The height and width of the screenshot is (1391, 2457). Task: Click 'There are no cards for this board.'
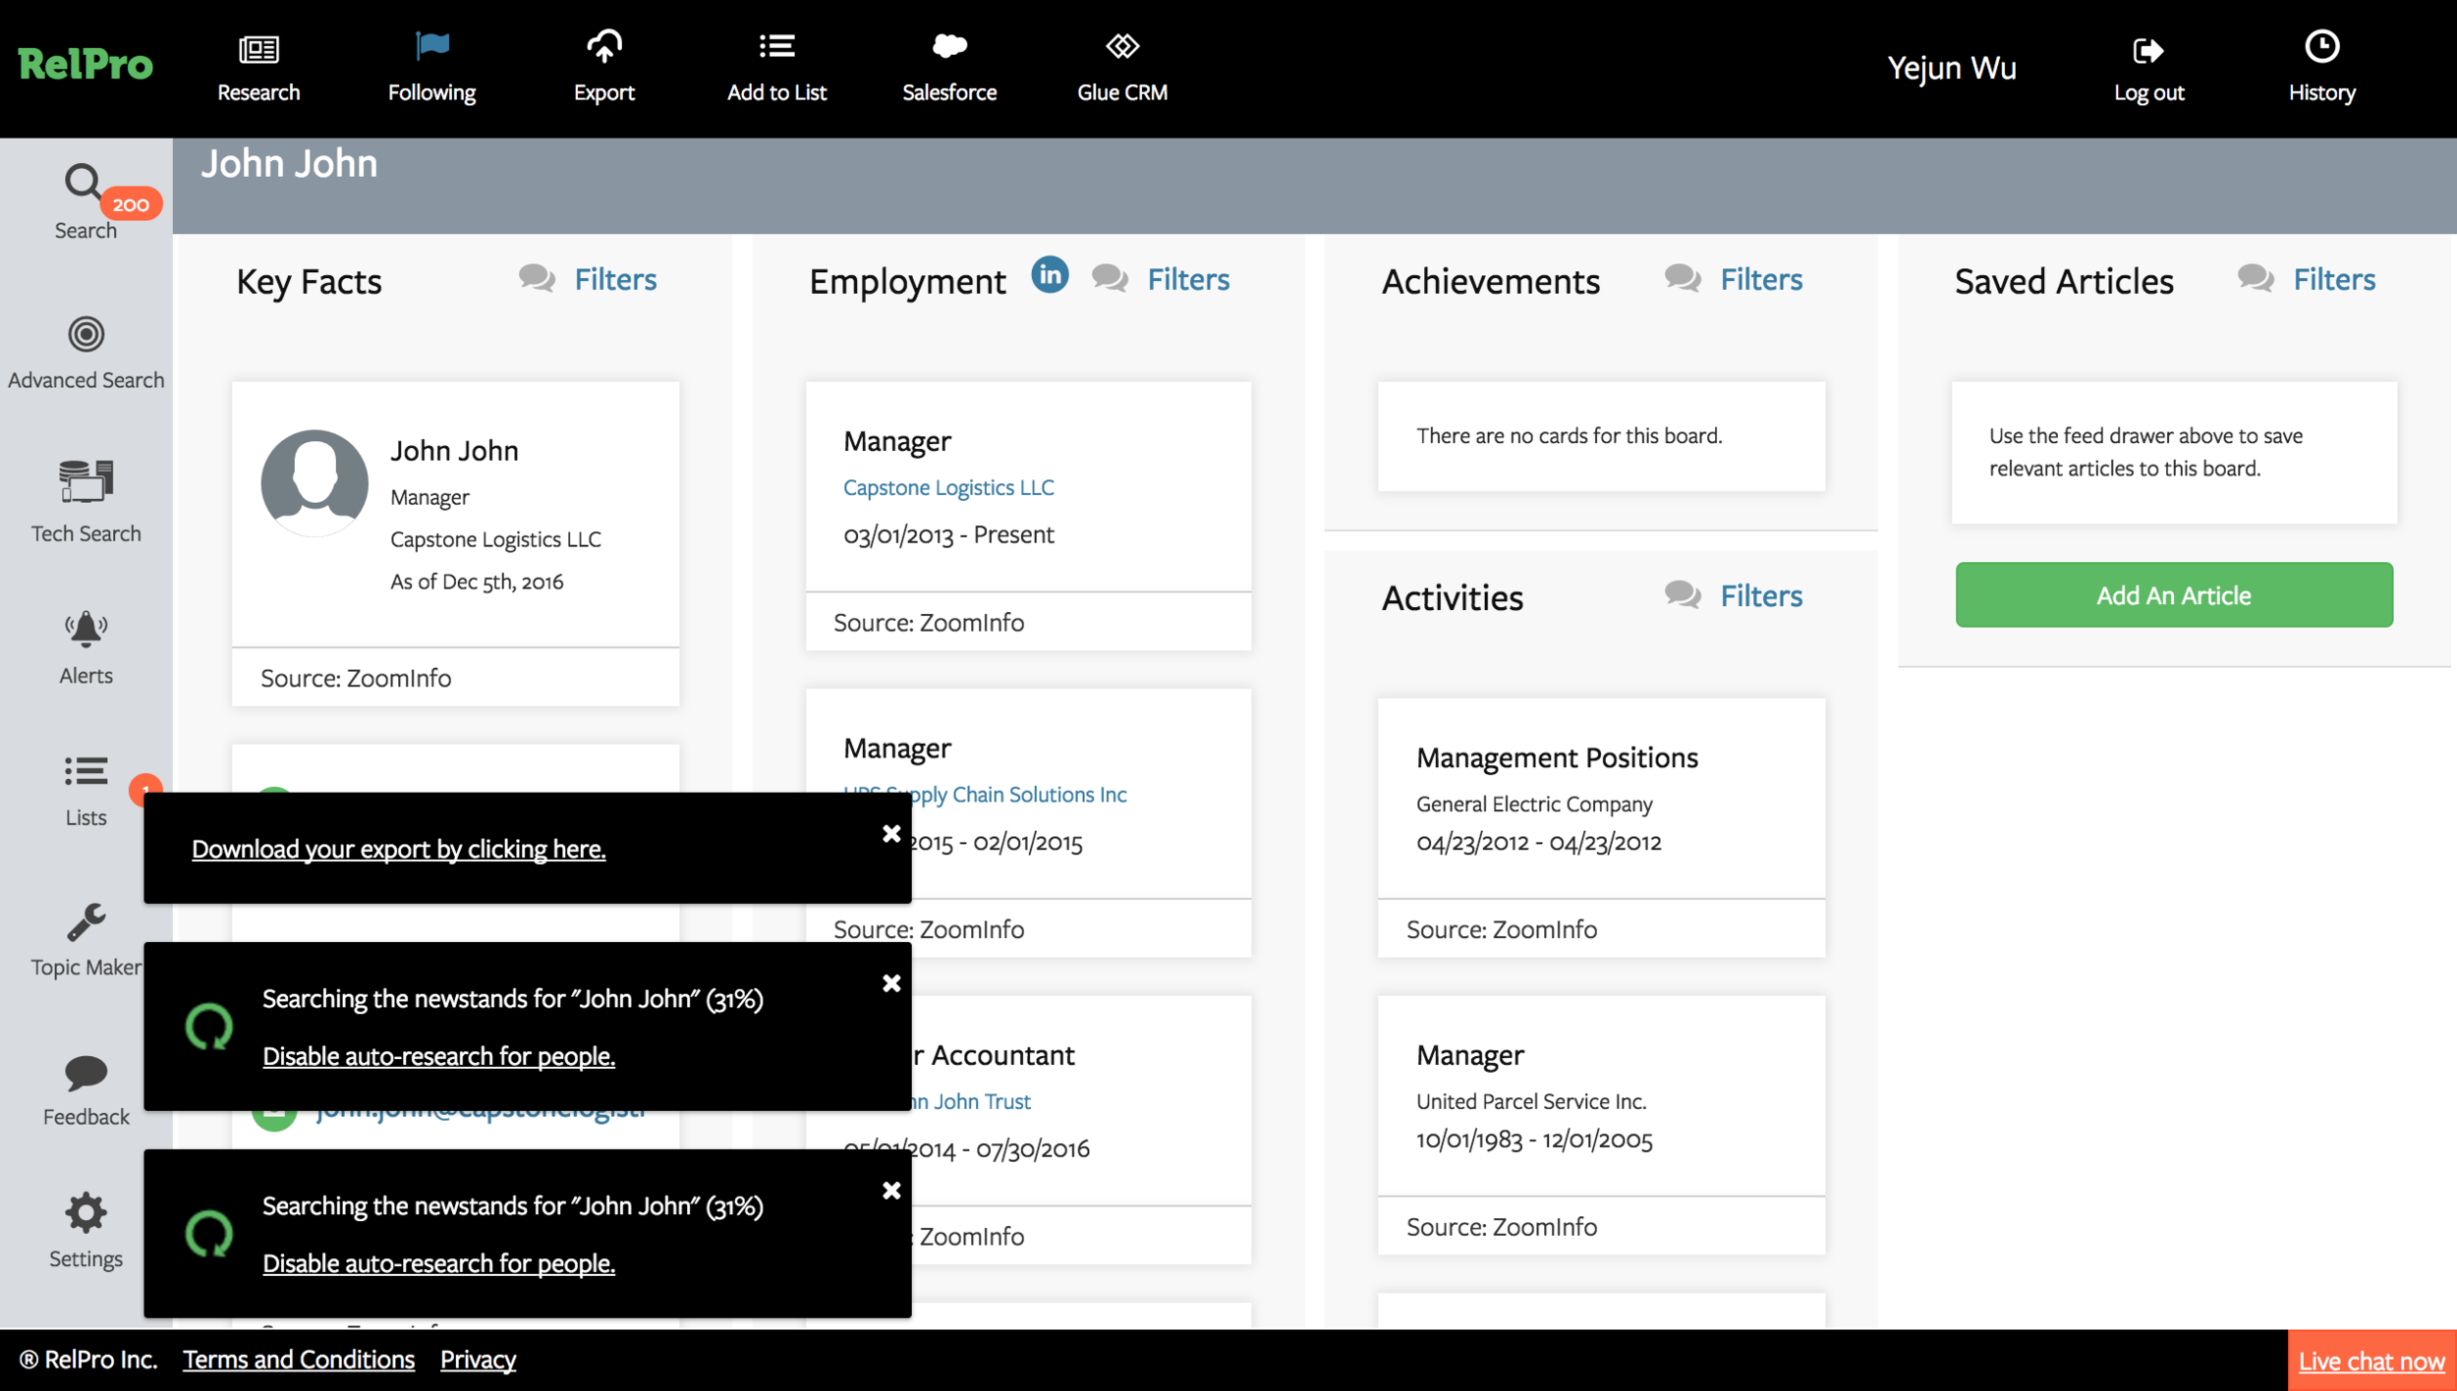(1570, 435)
